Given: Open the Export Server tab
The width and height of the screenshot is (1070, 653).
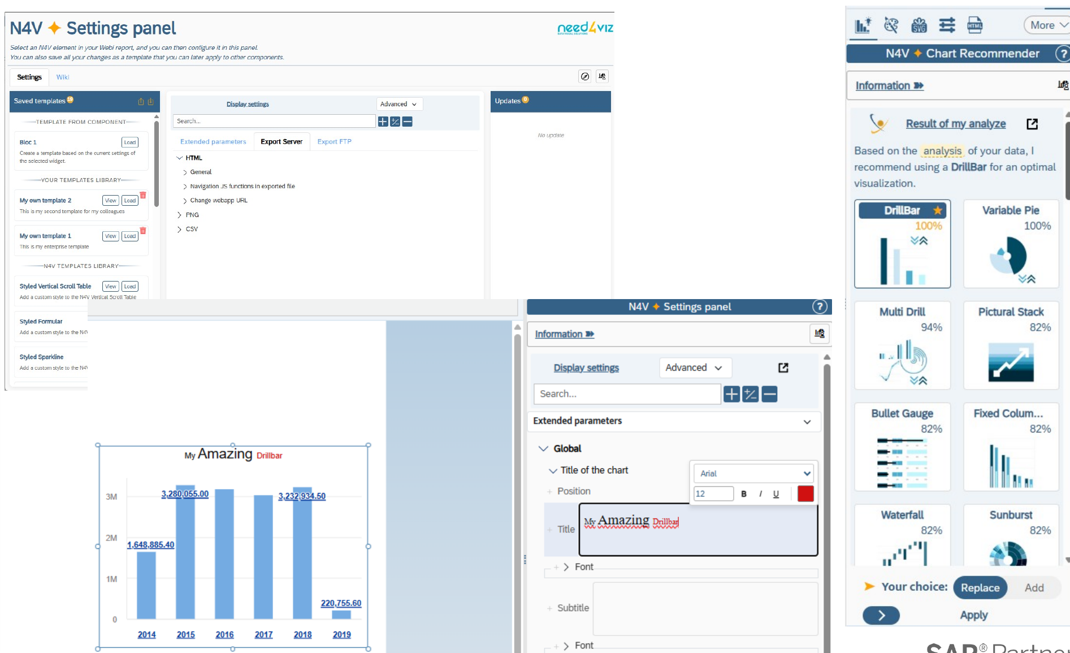Looking at the screenshot, I should (281, 141).
